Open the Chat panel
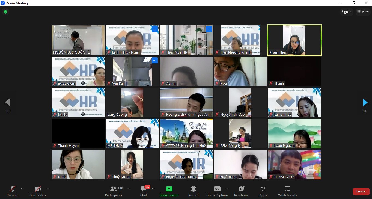This screenshot has width=372, height=199. pyautogui.click(x=144, y=191)
